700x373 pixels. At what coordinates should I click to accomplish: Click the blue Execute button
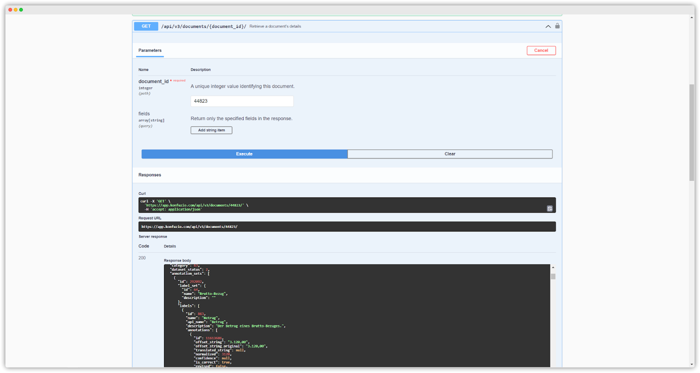(x=245, y=154)
